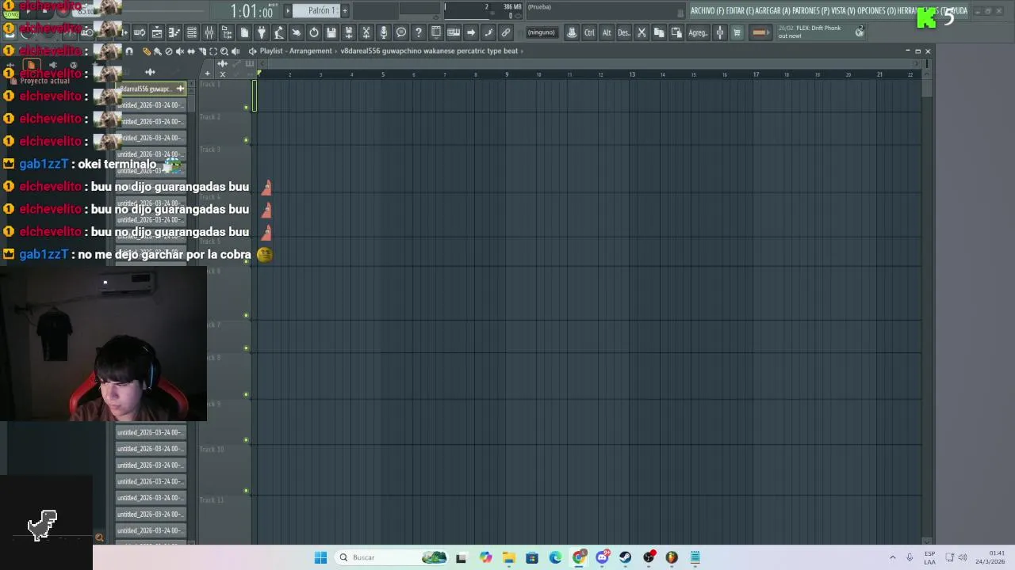1015x570 pixels.
Task: Click the right arrow icon in main toolbar
Action: [x=471, y=32]
